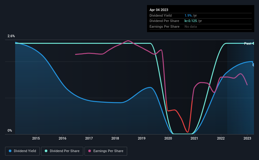Click the Apr 04 2023 tooltip date

tap(159, 10)
